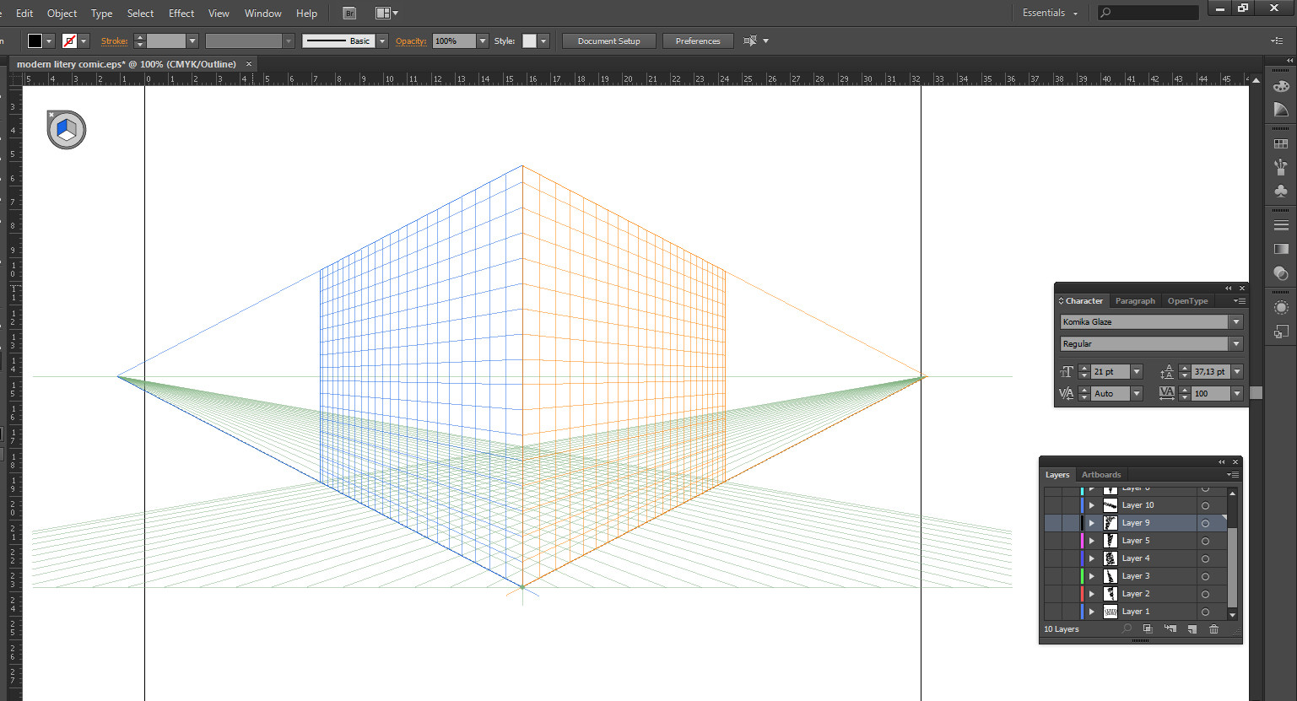
Task: Open the Essentials workspace dropdown
Action: (x=1050, y=13)
